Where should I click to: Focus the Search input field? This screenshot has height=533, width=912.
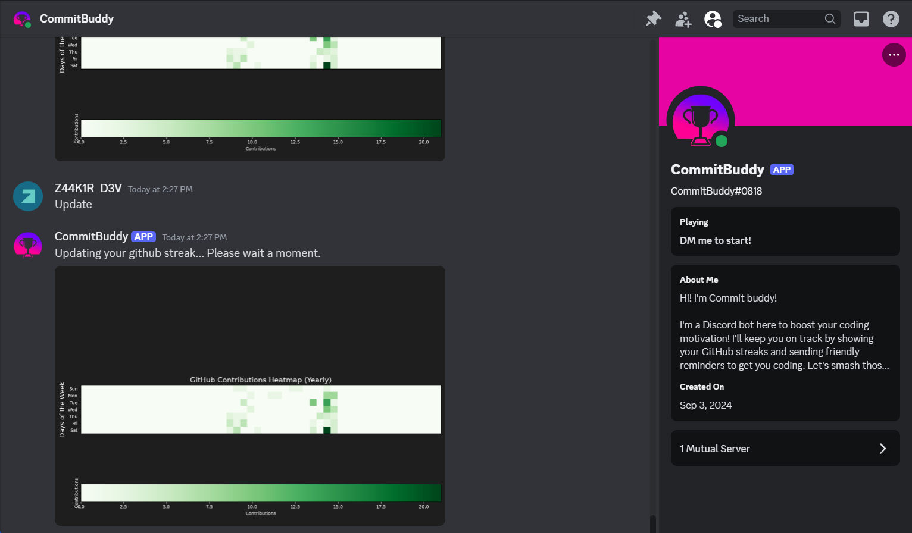click(787, 19)
